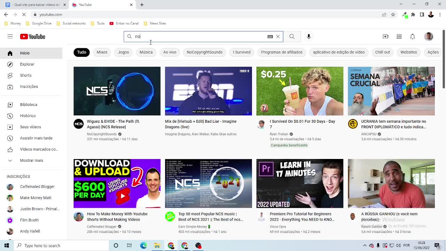Open a new browser tab
This screenshot has width=446, height=251.
click(x=142, y=5)
